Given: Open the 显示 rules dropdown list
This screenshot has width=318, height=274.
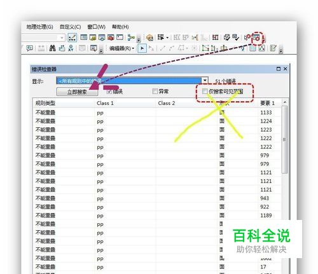Looking at the screenshot, I should tap(205, 81).
